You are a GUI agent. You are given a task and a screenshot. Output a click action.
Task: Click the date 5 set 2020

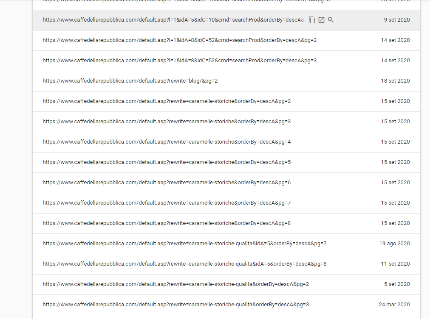coord(397,284)
